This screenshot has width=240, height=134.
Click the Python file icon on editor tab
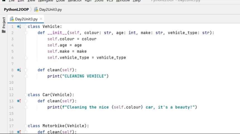tap(12, 19)
